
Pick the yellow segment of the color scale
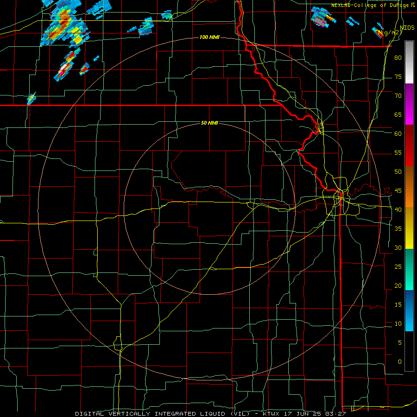pyautogui.click(x=409, y=228)
